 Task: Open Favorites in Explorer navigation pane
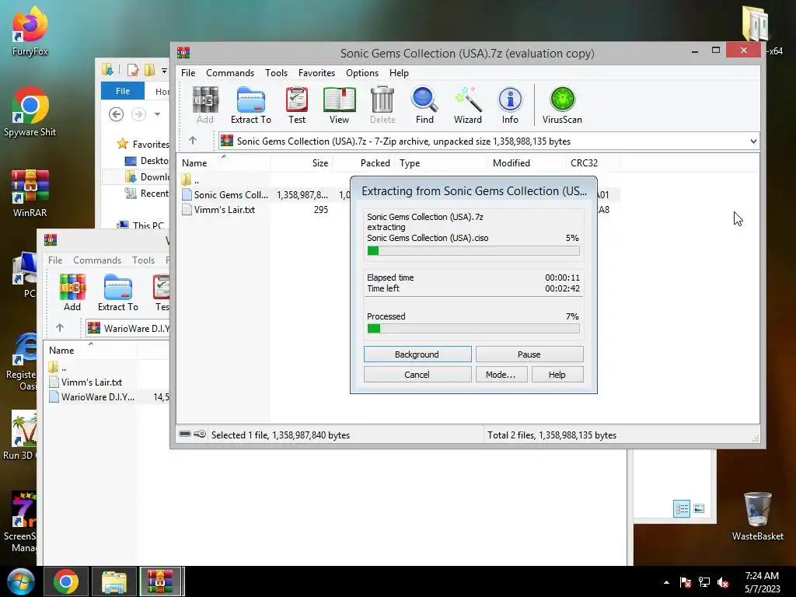143,144
